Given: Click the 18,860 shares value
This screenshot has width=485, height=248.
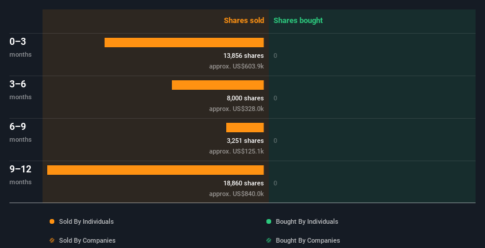Looking at the screenshot, I should coord(244,184).
